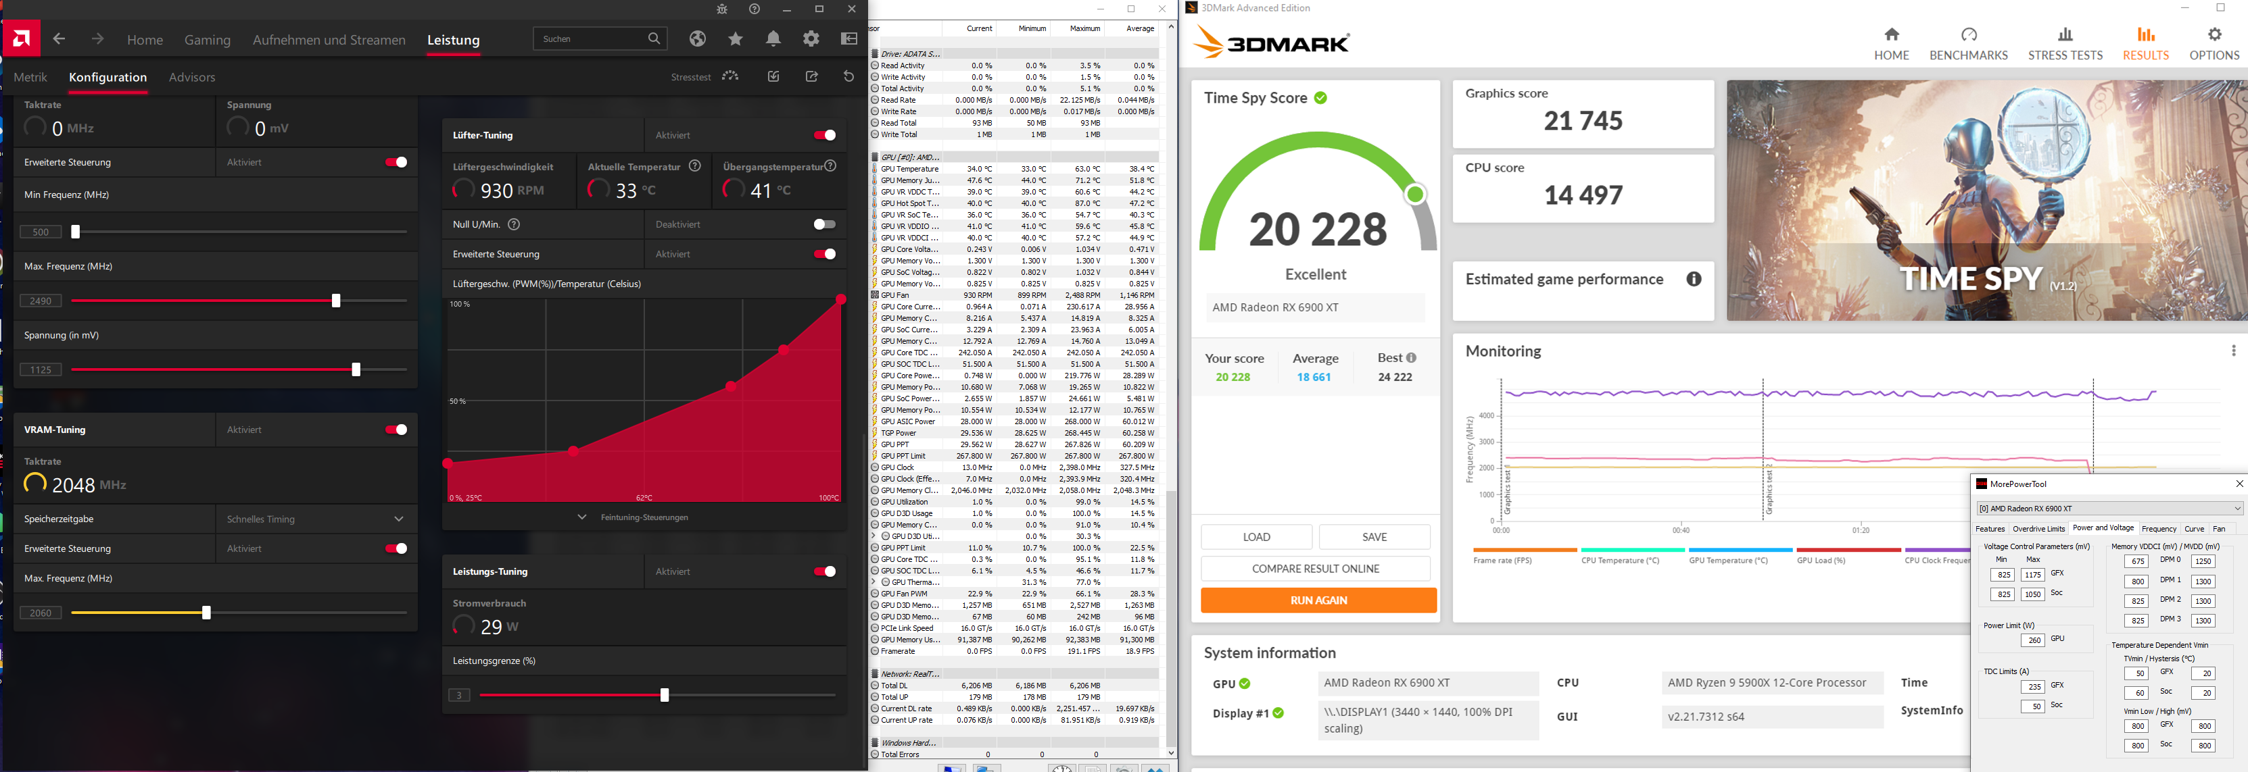Open the favorites star icon
Screen dimensions: 2248x772
click(x=736, y=39)
